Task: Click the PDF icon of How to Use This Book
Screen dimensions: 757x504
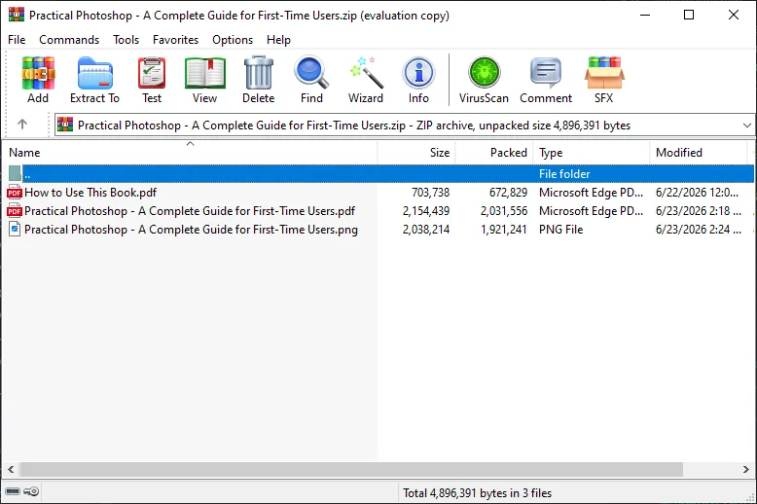Action: click(15, 192)
